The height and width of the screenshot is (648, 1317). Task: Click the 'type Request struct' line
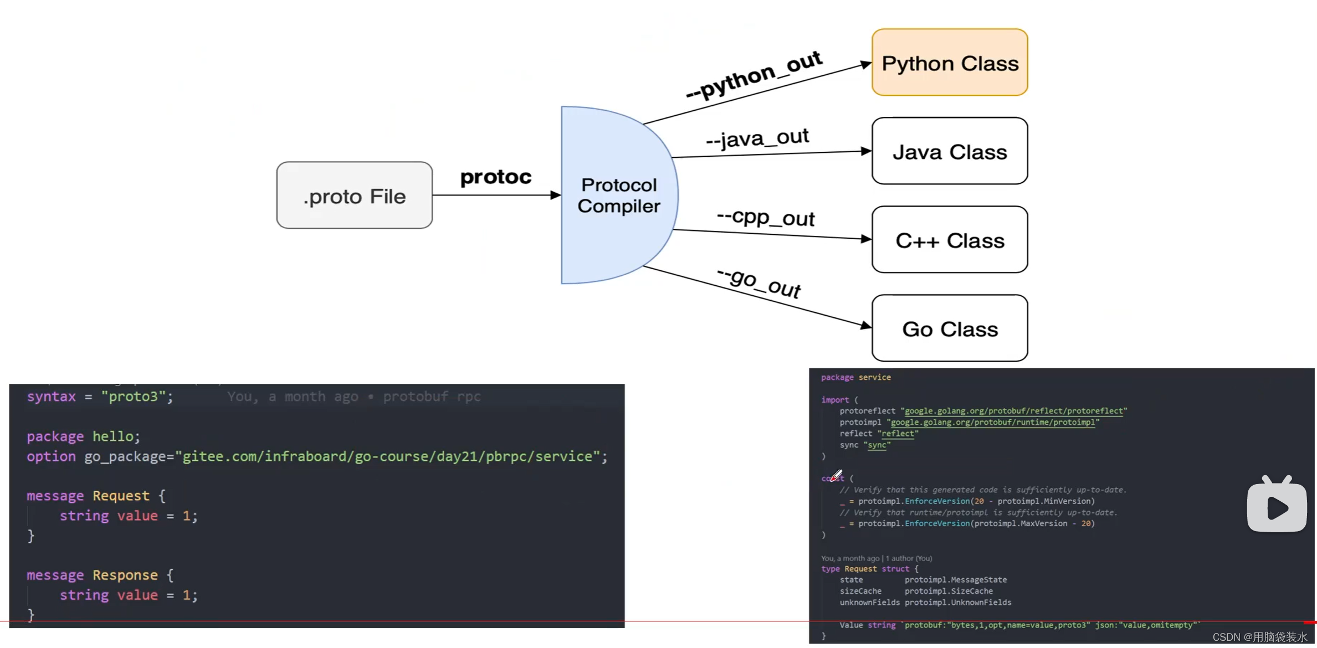[870, 569]
